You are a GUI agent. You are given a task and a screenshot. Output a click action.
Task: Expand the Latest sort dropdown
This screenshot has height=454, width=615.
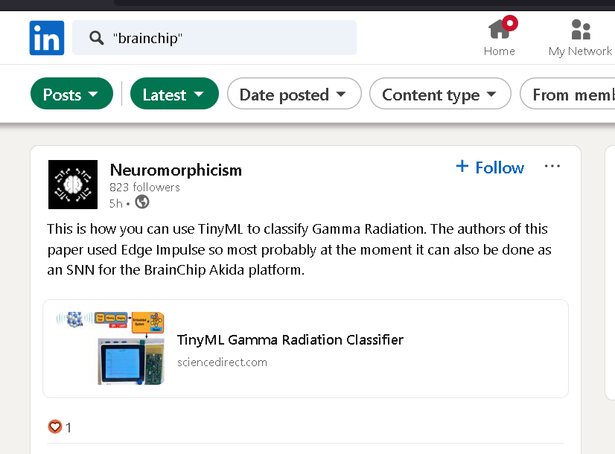[x=174, y=94]
